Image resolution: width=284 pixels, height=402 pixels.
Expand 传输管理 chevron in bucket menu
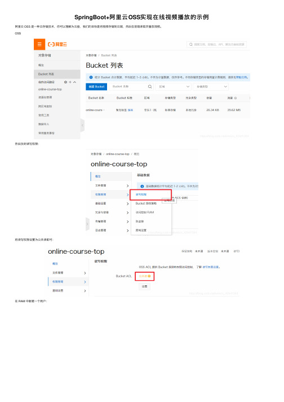[x=128, y=222]
